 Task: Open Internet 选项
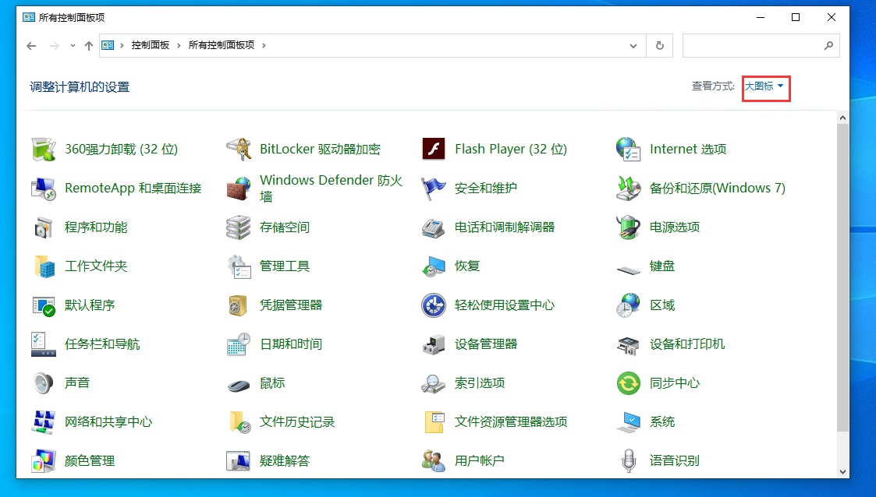coord(688,149)
